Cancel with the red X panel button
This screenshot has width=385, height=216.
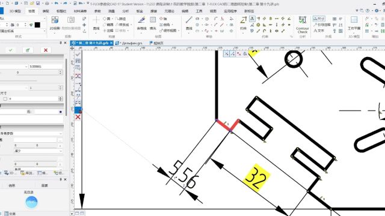coord(46,50)
